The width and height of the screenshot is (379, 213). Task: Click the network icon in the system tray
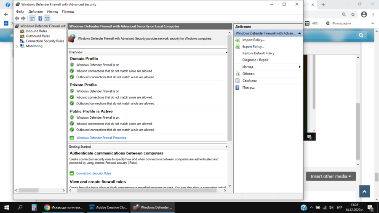point(325,208)
